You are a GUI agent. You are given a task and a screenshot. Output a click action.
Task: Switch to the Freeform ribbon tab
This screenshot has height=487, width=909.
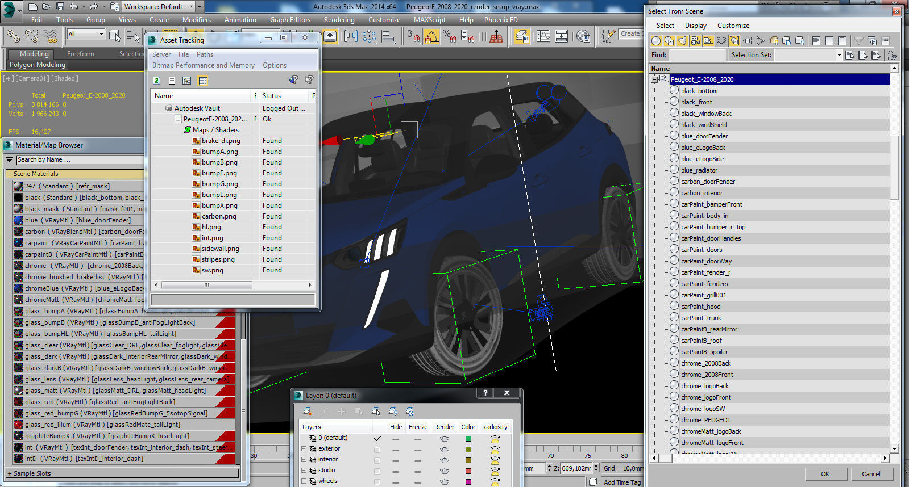[81, 54]
